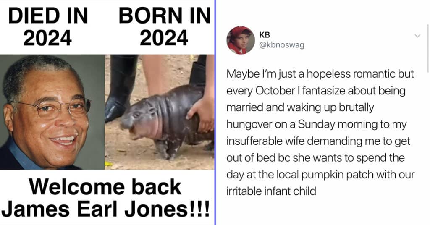430x225 pixels.
Task: Open the KB profile avatar picture
Action: pyautogui.click(x=241, y=40)
